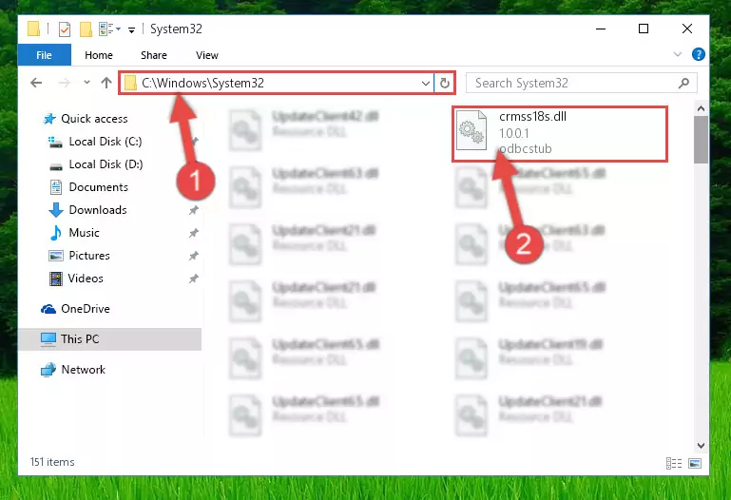Click the pin icon beside Music

[194, 233]
